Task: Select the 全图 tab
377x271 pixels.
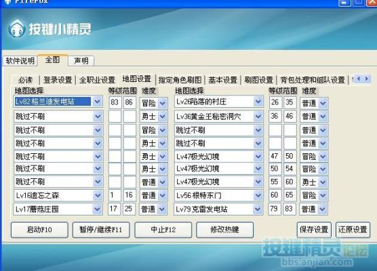Action: tap(52, 60)
